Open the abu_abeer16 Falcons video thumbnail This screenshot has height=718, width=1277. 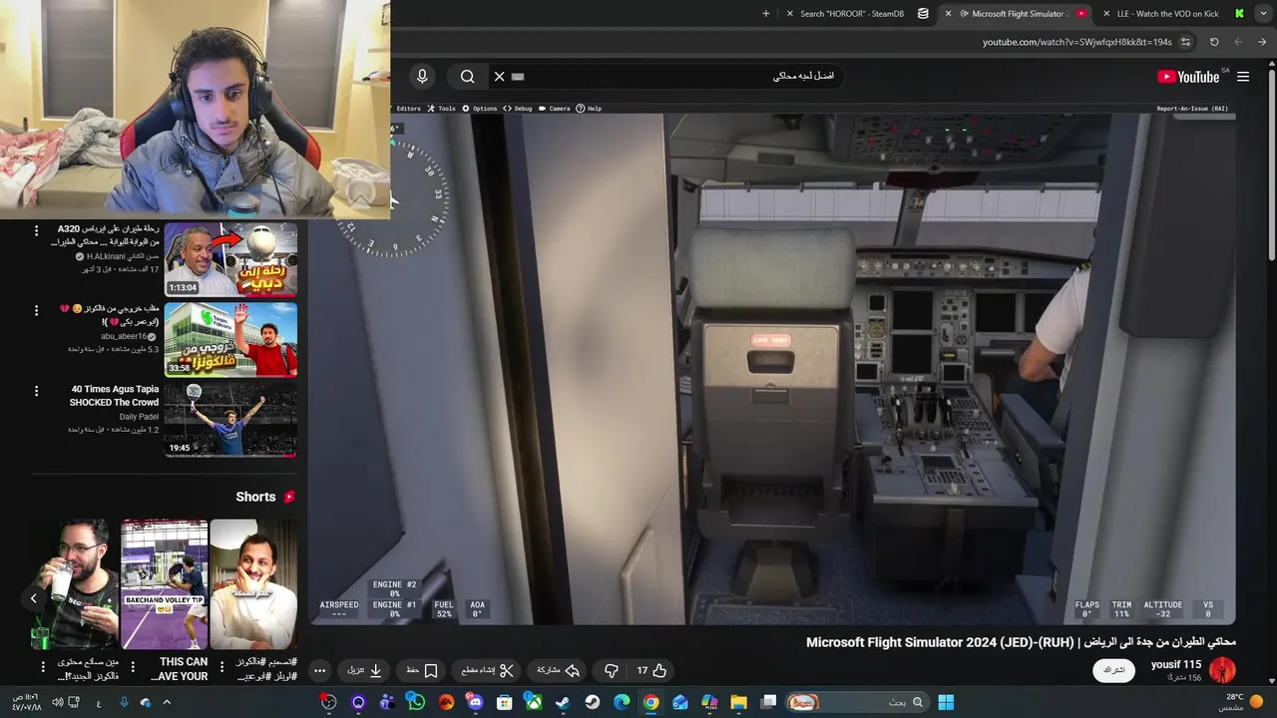tap(230, 339)
